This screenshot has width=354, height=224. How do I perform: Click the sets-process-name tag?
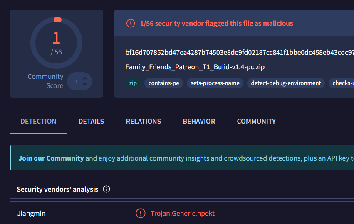click(215, 83)
